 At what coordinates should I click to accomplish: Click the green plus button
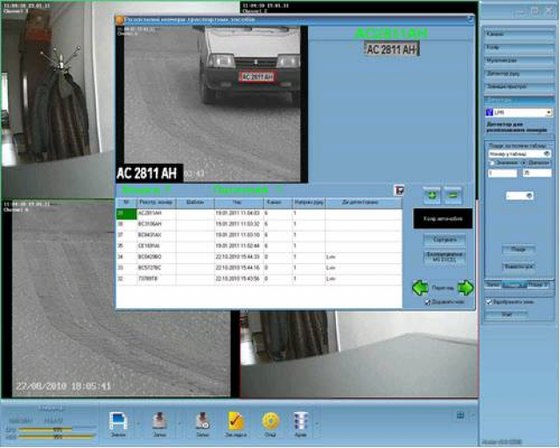(430, 196)
